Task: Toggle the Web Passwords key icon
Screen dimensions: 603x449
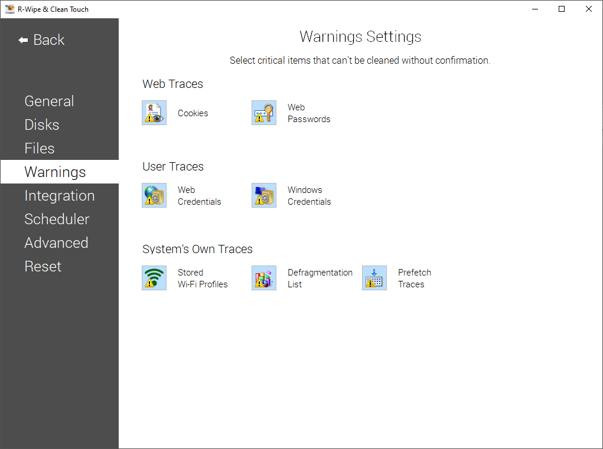Action: (264, 113)
